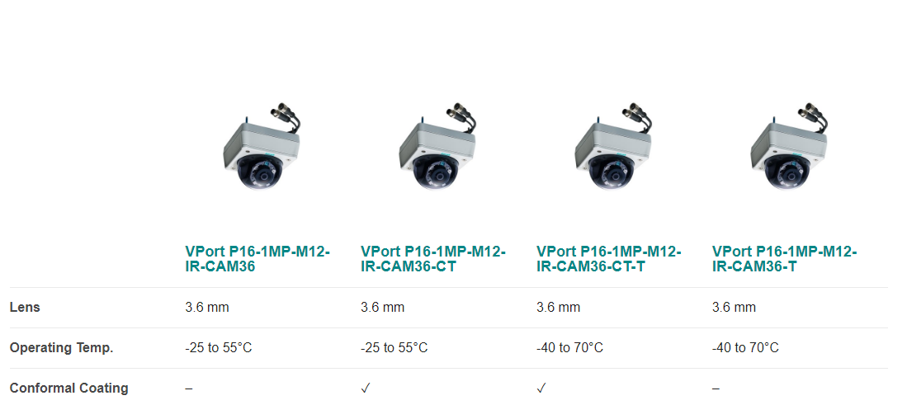Click the 3.6 mm lens value for IR-CAM36-CT
907x405 pixels.
(382, 308)
